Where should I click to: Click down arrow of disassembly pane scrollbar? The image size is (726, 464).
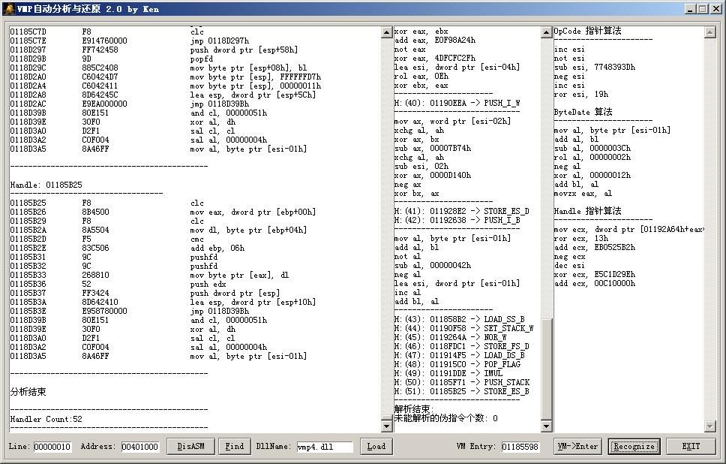pos(386,426)
